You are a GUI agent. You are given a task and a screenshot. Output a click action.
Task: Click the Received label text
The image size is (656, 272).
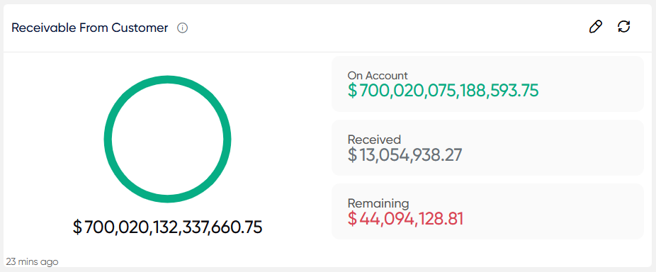pyautogui.click(x=374, y=140)
